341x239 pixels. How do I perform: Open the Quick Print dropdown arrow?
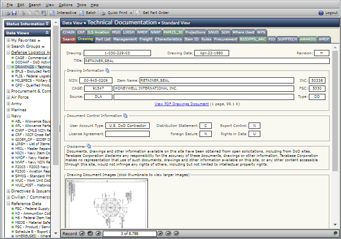[x=131, y=13]
